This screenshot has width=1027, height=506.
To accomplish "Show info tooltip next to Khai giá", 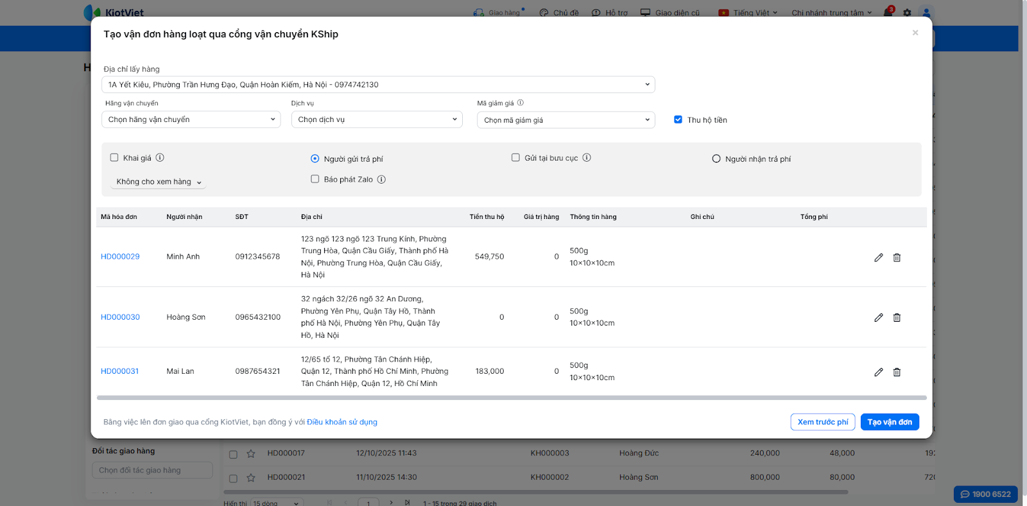I will (160, 158).
